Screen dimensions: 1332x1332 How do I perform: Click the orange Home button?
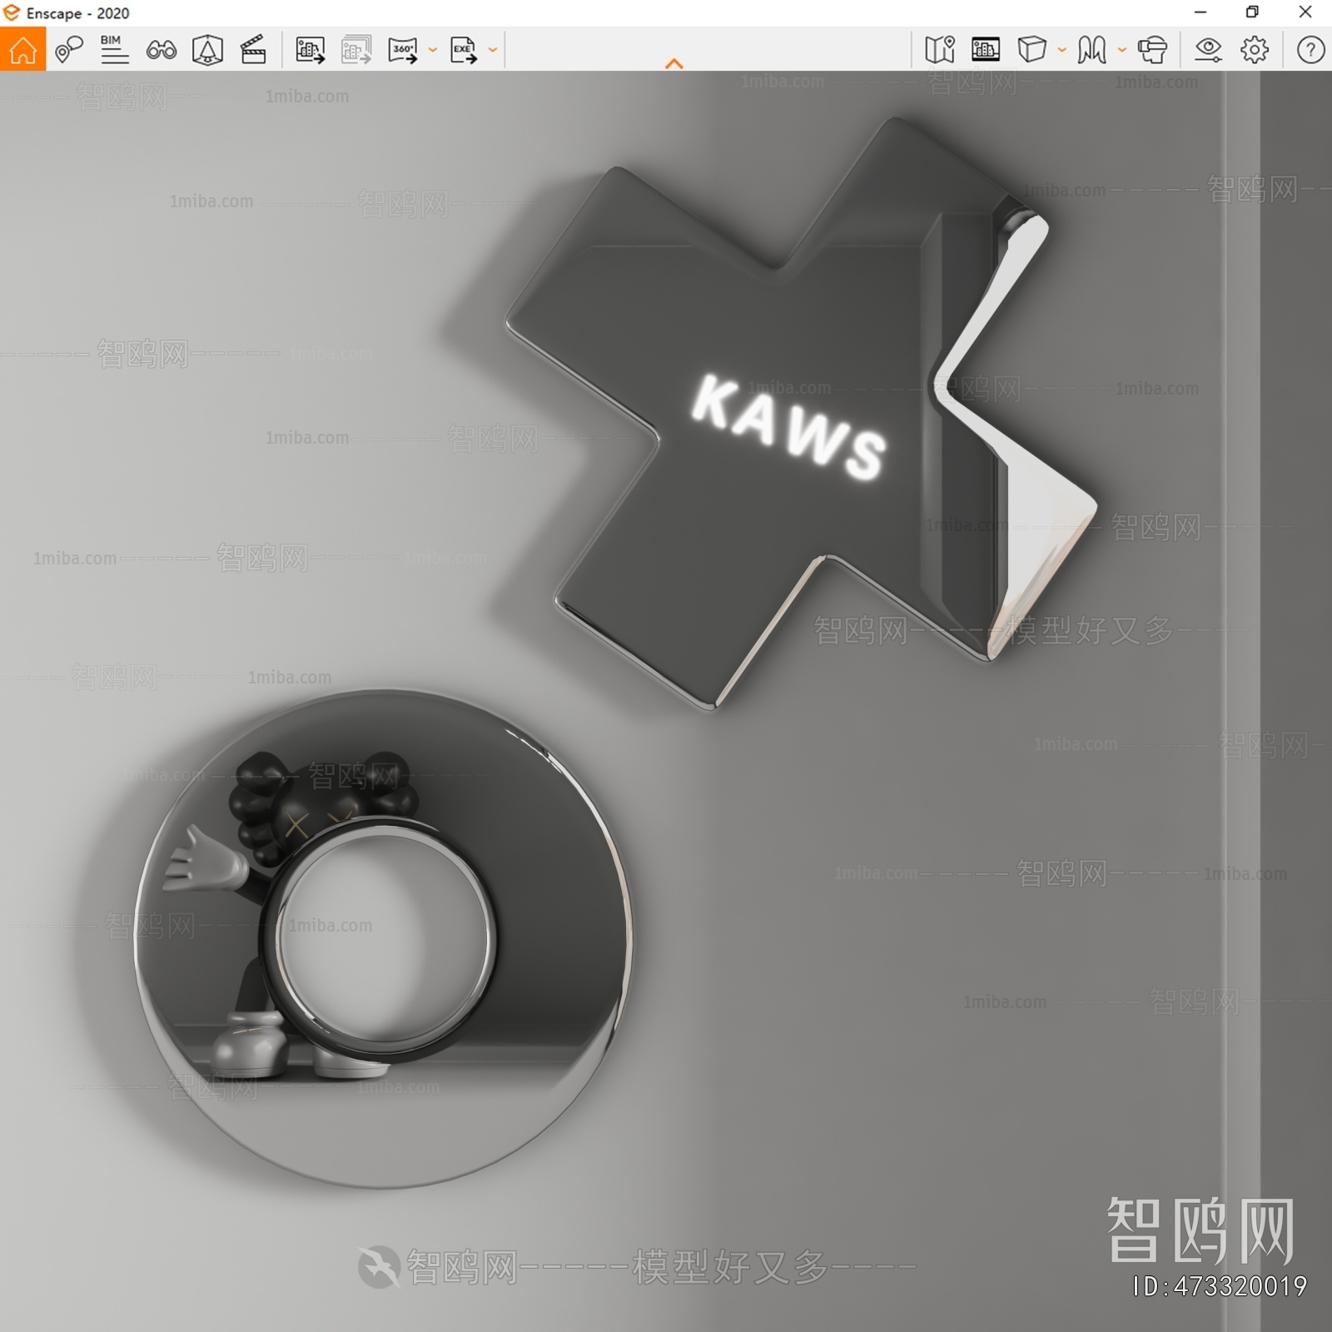[x=22, y=49]
